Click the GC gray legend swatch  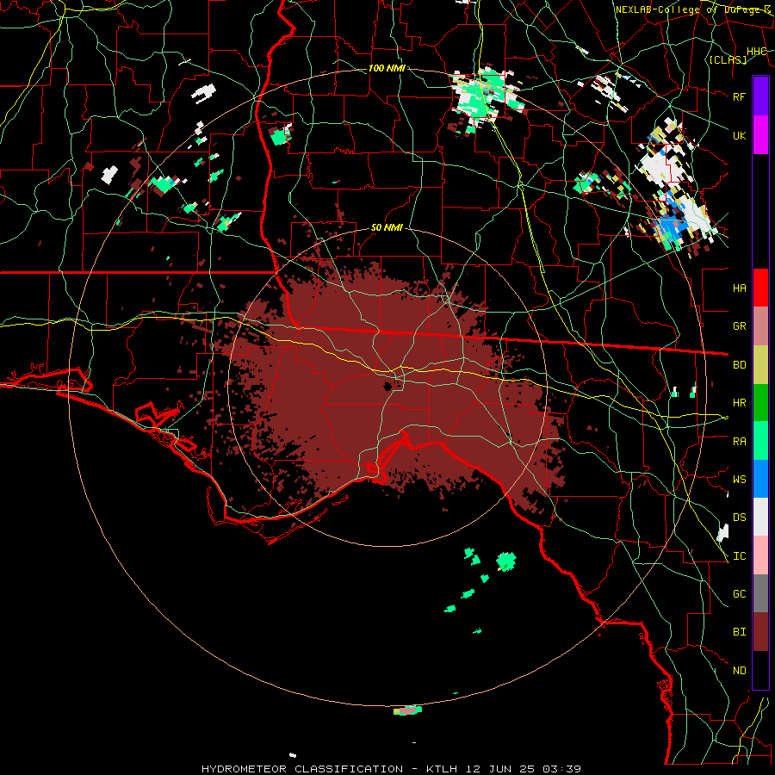(760, 593)
